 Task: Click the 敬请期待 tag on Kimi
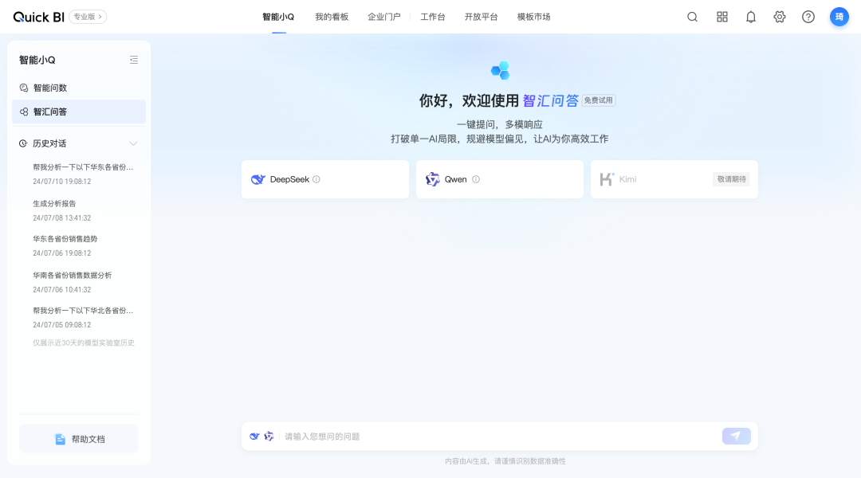(731, 179)
